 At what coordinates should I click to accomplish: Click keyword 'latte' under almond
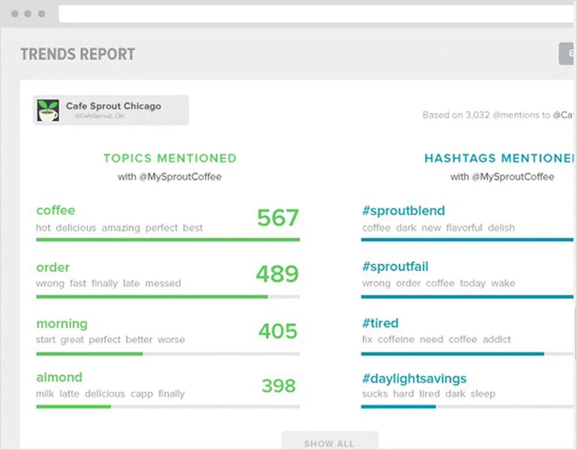(x=69, y=394)
